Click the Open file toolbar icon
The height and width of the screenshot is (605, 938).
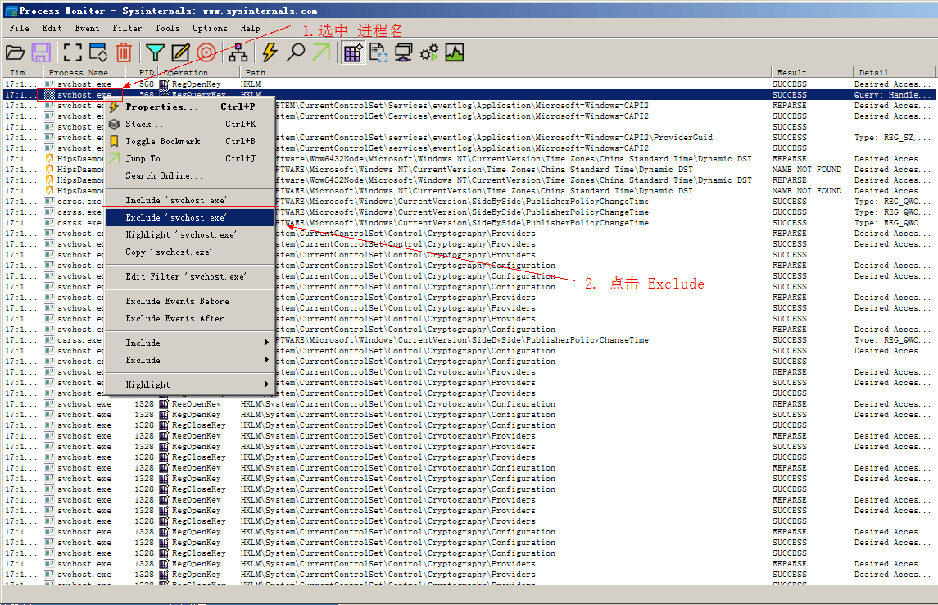click(16, 52)
